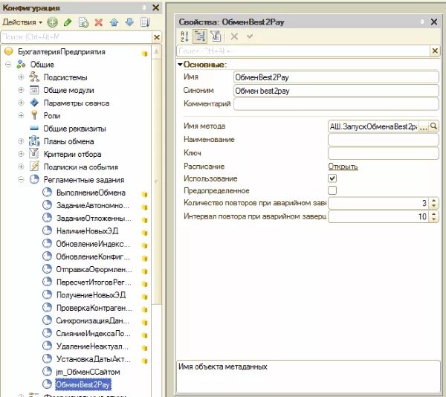Click the Configuration search input field

pyautogui.click(x=77, y=37)
